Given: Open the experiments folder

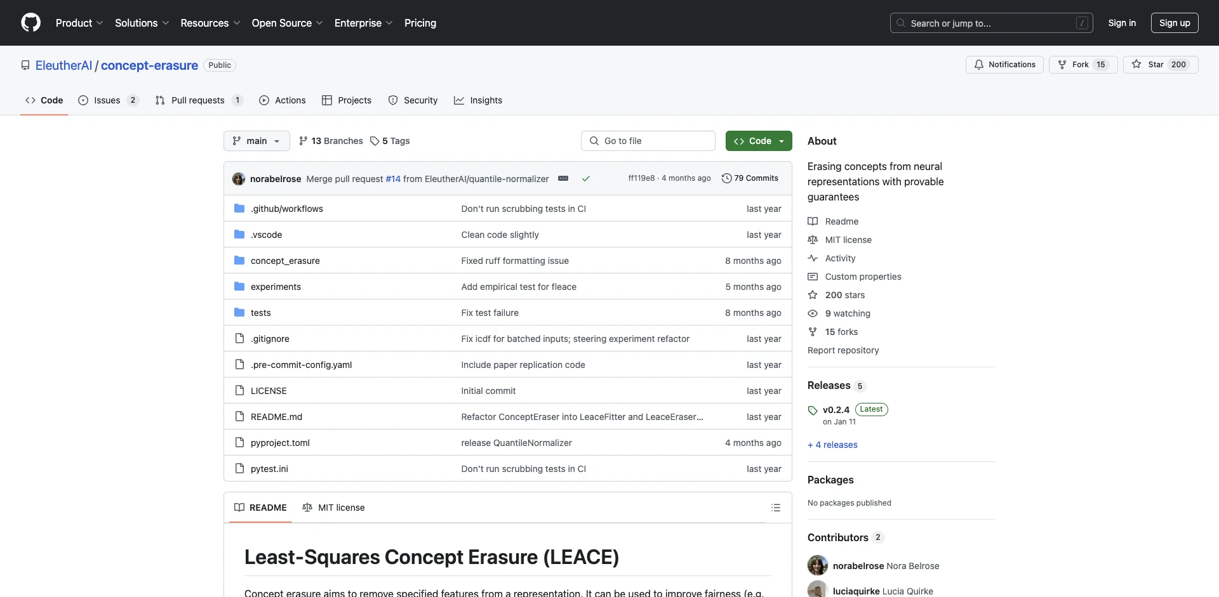Looking at the screenshot, I should 276,287.
